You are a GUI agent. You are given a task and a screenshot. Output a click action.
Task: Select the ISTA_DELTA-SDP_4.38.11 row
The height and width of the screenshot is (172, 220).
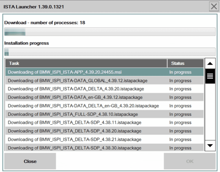(105, 122)
